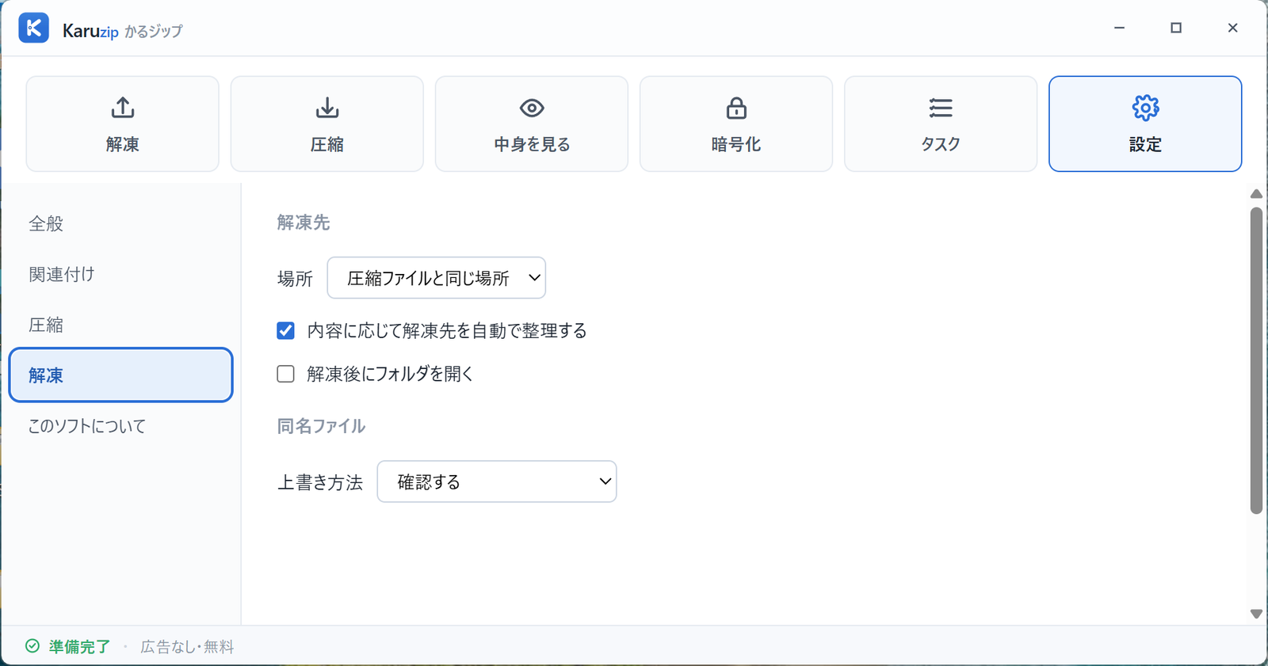Open the 解凍 extract tab at top
This screenshot has height=666, width=1268.
tap(123, 124)
